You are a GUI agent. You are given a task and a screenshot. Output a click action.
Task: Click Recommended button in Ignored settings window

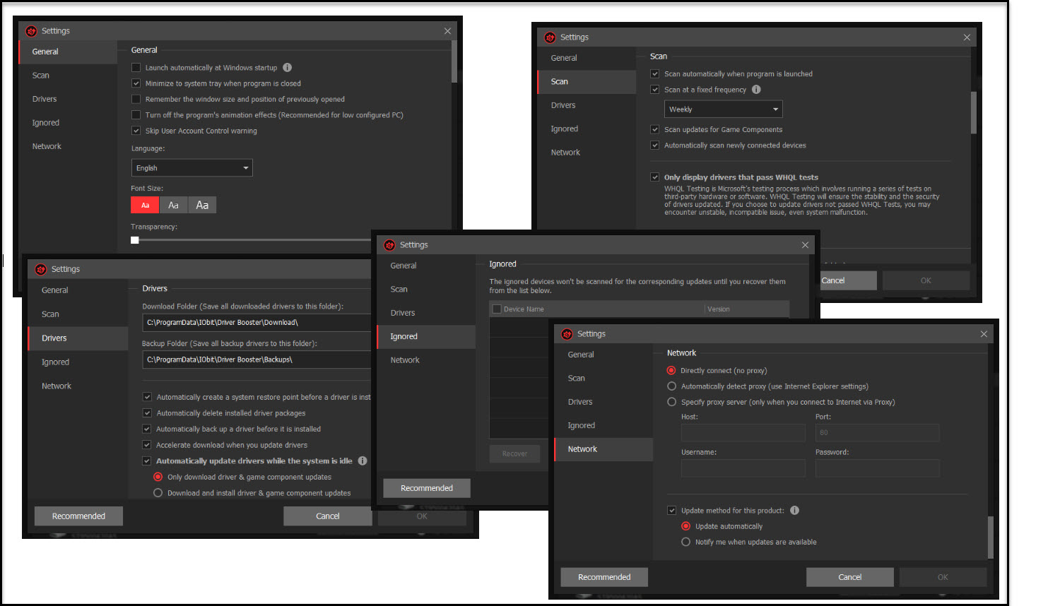pyautogui.click(x=427, y=488)
